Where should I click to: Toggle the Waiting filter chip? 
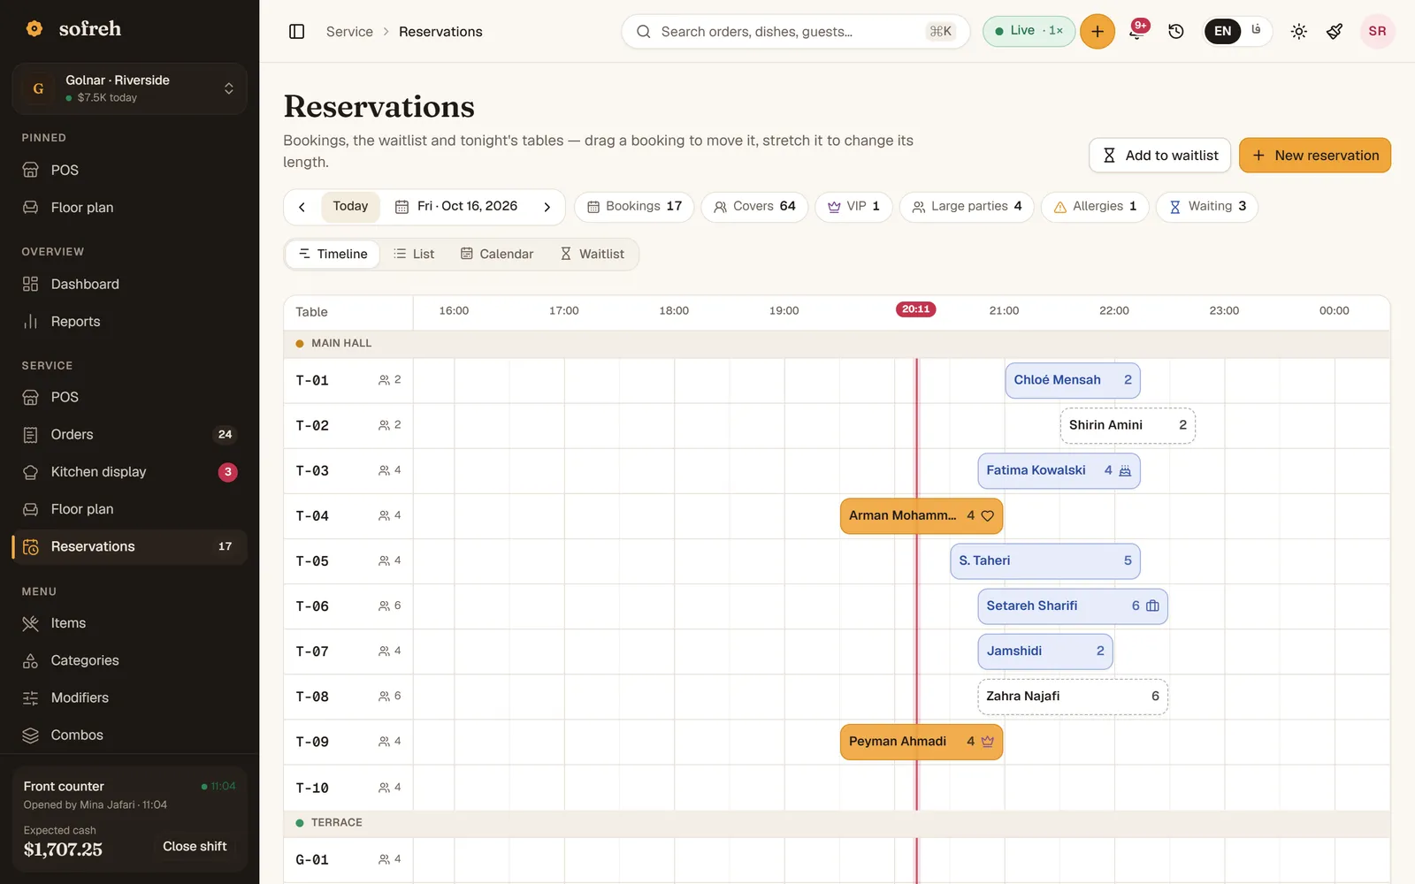point(1207,207)
